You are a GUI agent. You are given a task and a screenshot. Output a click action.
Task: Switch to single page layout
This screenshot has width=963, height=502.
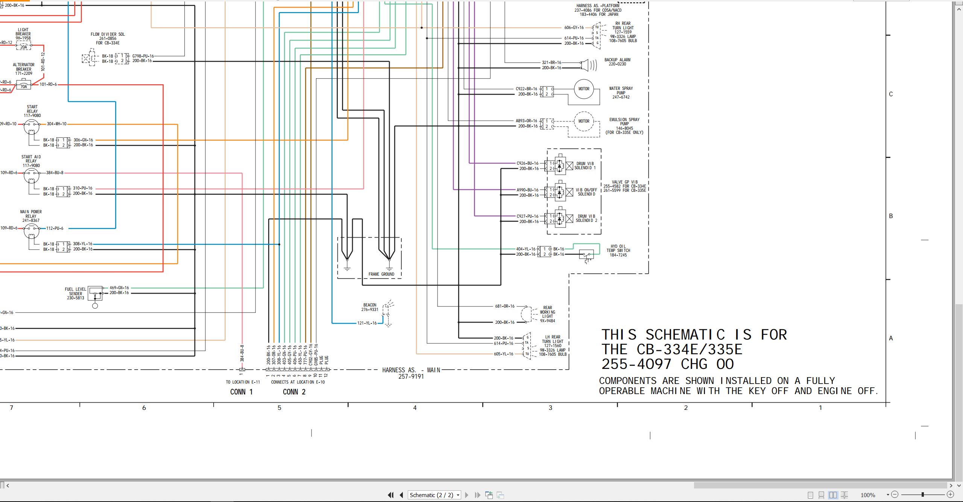point(811,495)
